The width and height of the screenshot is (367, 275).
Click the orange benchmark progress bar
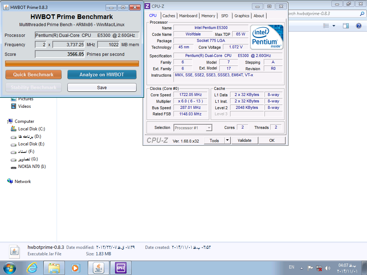coord(72,64)
